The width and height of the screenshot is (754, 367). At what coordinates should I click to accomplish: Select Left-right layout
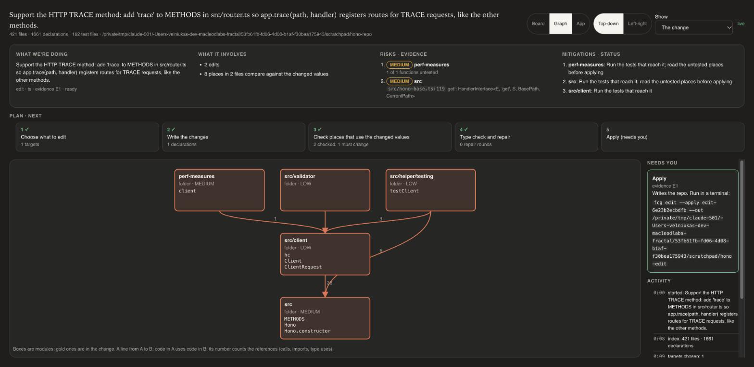coord(637,24)
